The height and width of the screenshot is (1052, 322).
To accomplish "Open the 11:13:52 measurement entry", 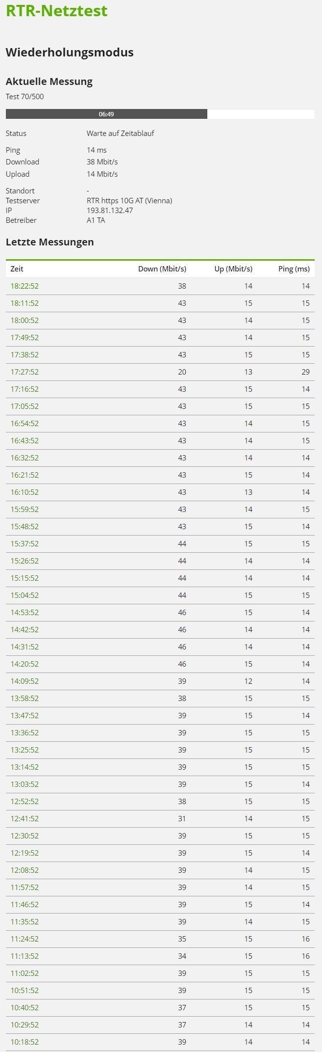I will click(25, 956).
